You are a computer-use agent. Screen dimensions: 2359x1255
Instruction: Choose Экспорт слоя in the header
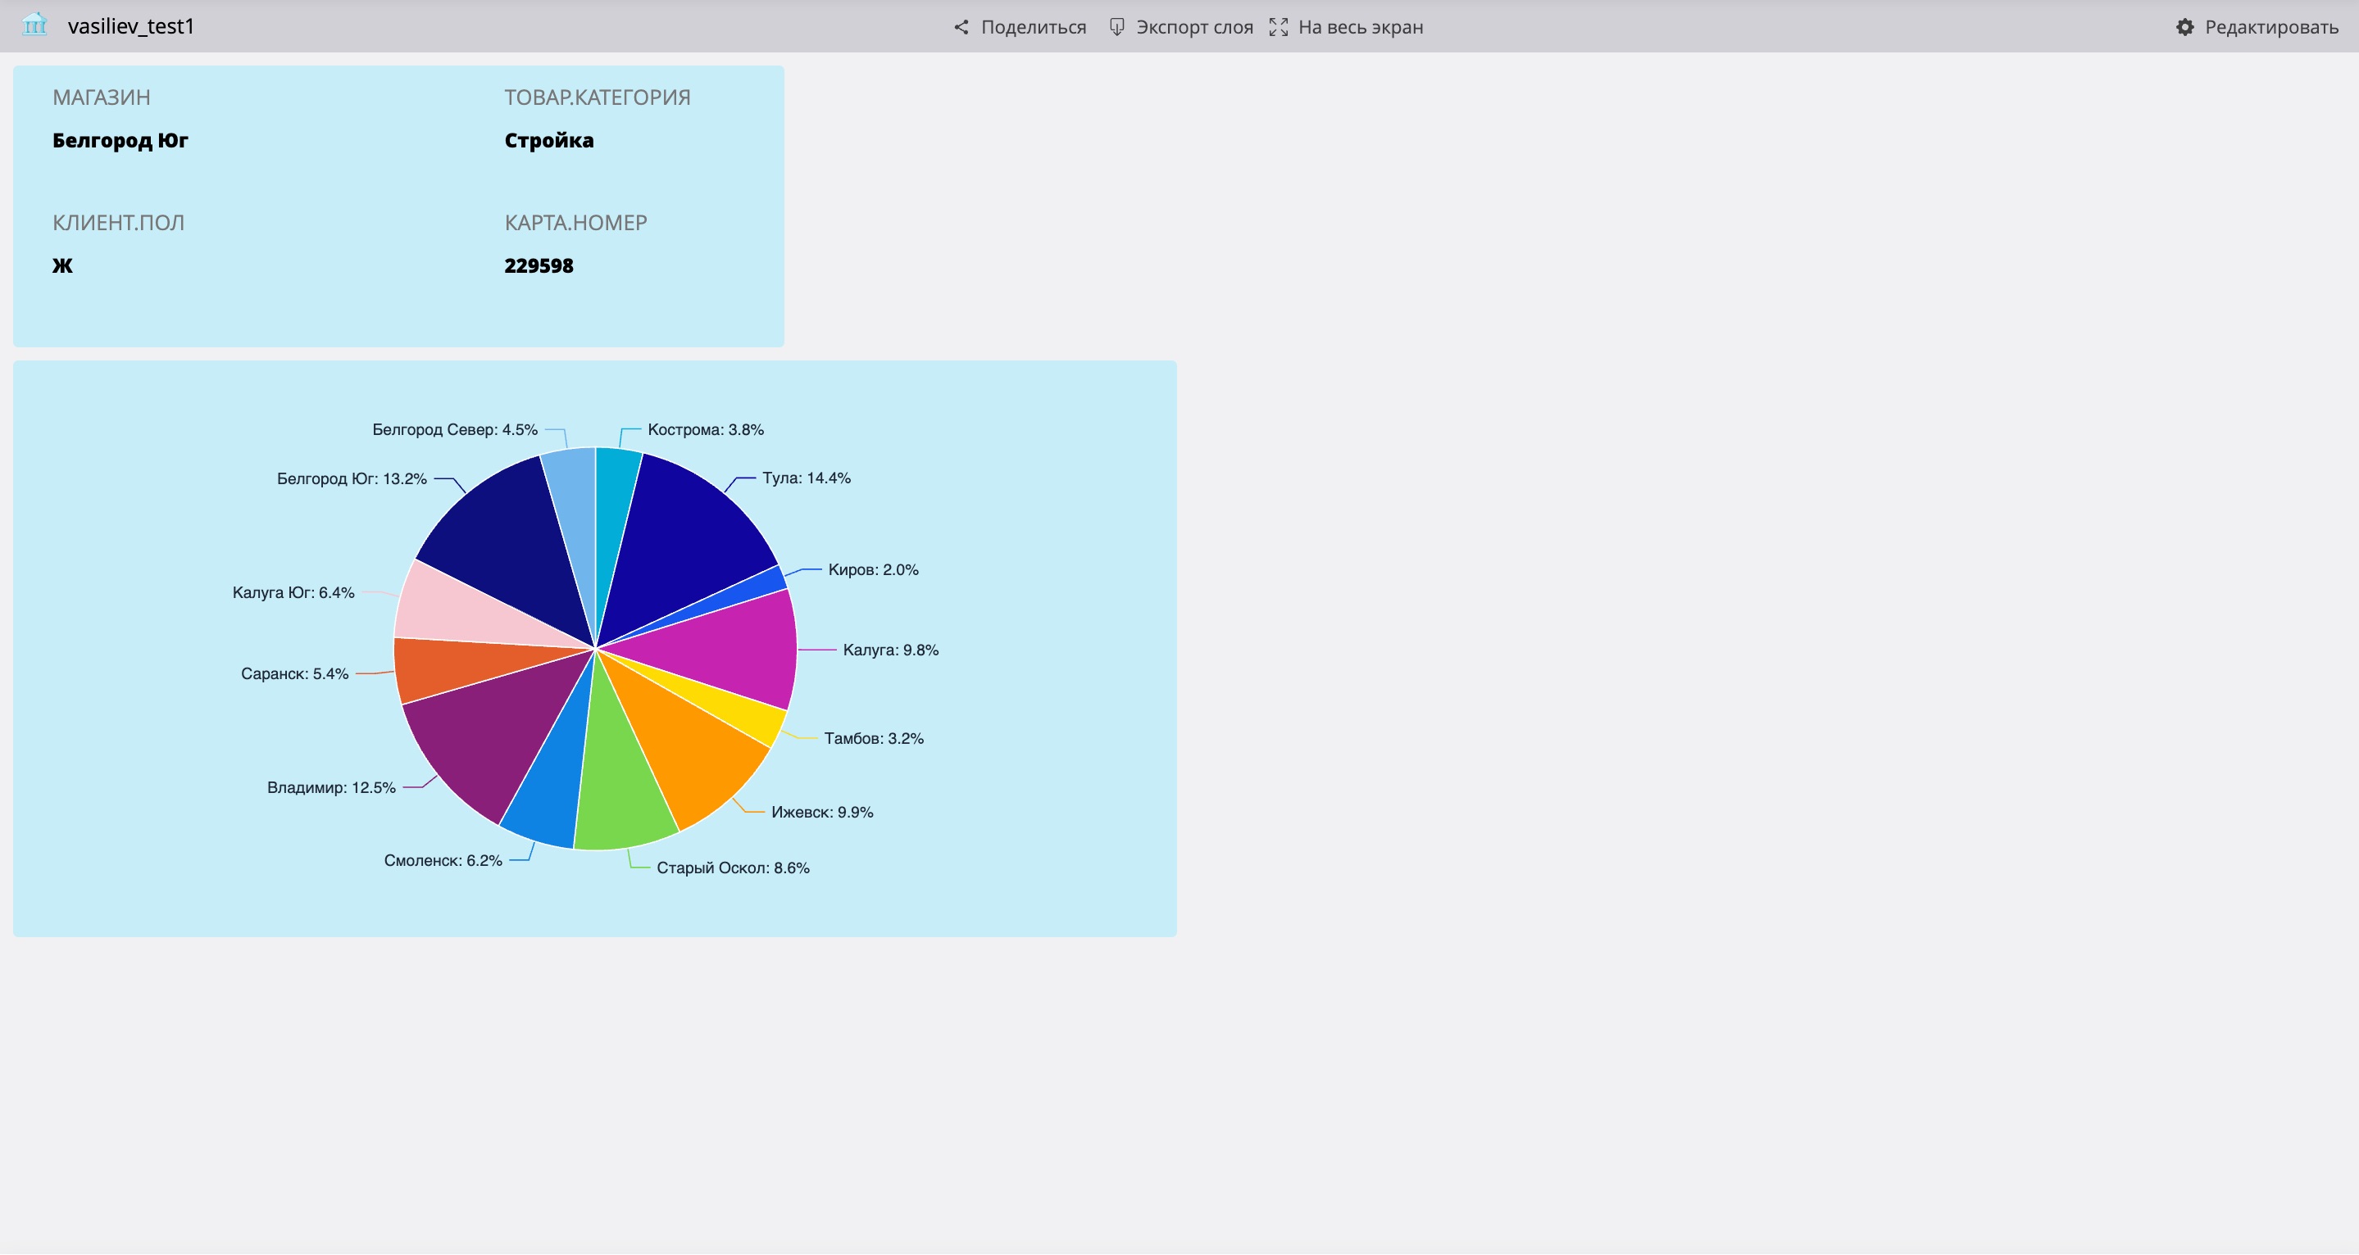pos(1194,26)
